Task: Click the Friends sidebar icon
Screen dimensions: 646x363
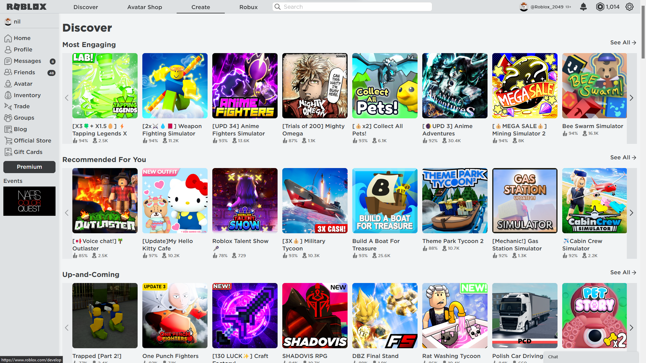Action: coord(8,73)
